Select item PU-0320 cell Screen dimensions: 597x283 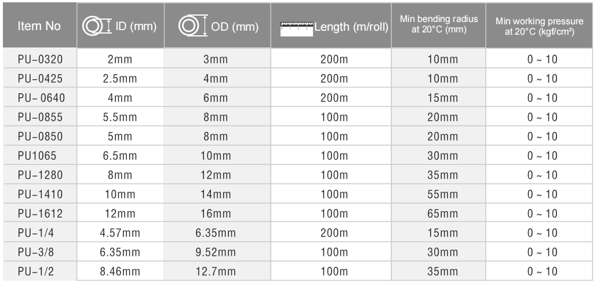40,59
